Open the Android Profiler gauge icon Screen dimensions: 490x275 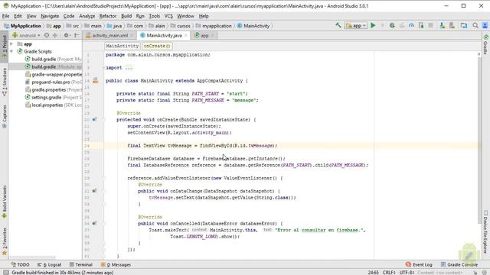coord(411,25)
